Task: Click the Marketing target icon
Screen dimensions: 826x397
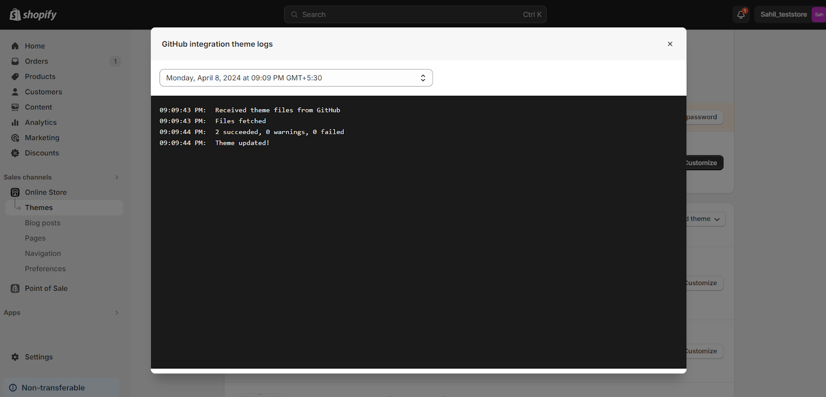Action: tap(15, 138)
